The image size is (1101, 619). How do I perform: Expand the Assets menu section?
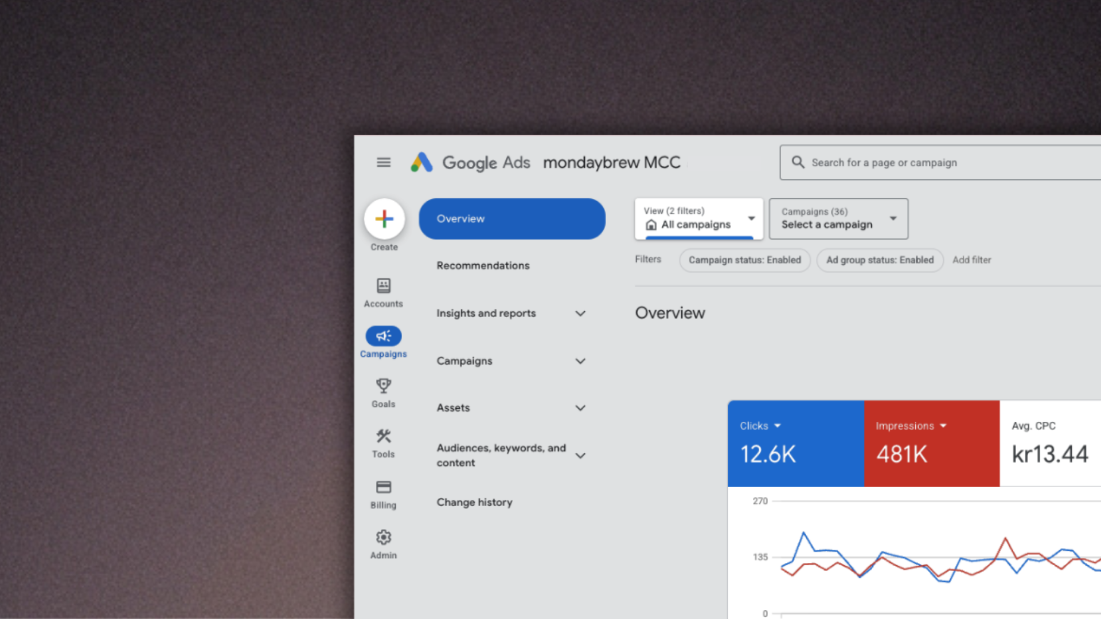pos(580,408)
